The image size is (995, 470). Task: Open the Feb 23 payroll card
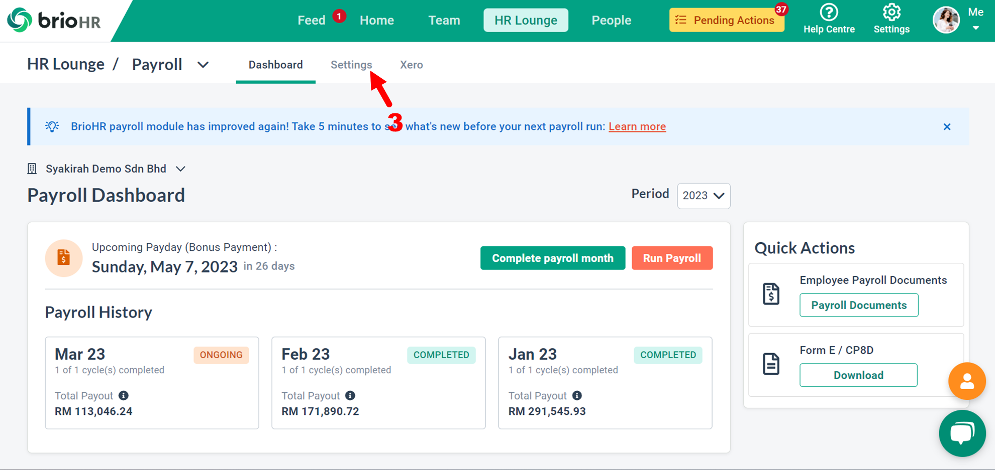tap(378, 383)
